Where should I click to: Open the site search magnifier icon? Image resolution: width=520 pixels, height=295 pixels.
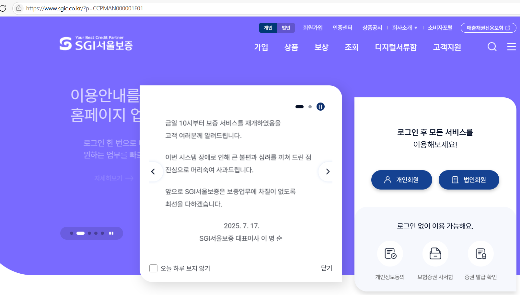point(492,47)
